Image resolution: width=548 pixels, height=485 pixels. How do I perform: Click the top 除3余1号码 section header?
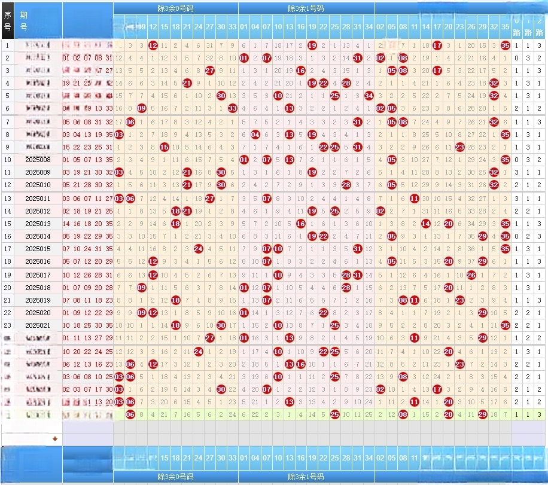[x=306, y=8]
